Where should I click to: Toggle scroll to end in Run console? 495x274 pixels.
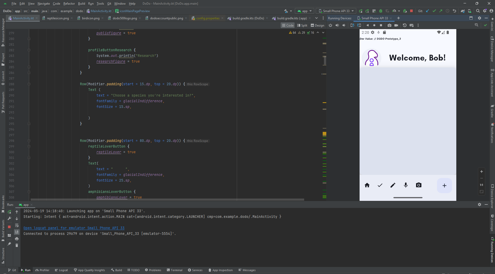[x=17, y=232]
